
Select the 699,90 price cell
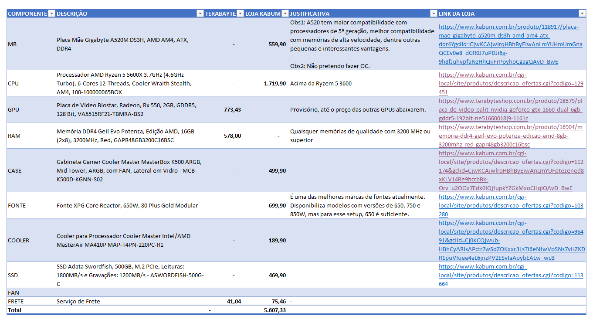click(266, 205)
